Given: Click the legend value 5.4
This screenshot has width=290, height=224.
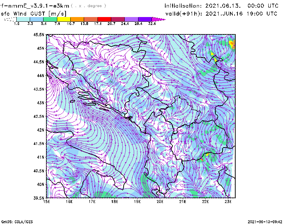Looking at the screenshot, I should pyautogui.click(x=43, y=24).
